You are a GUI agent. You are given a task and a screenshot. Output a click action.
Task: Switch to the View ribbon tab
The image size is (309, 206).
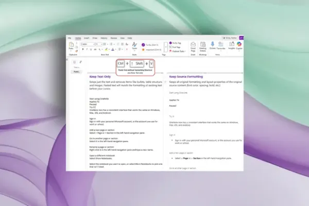pos(122,38)
